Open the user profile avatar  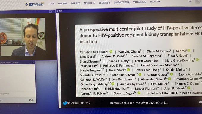pos(198,1)
